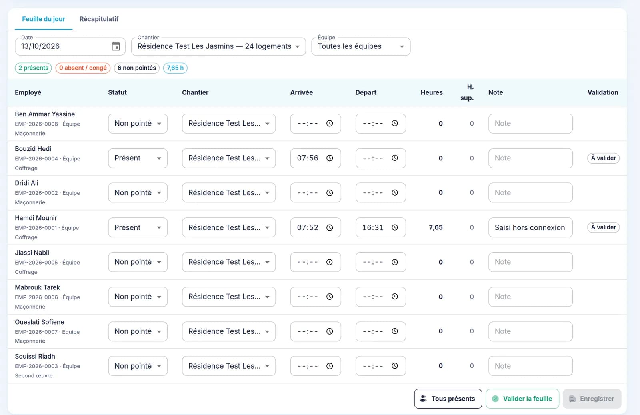The image size is (640, 415).
Task: Open status dropdown for Souissi Riadh
Action: tap(138, 366)
